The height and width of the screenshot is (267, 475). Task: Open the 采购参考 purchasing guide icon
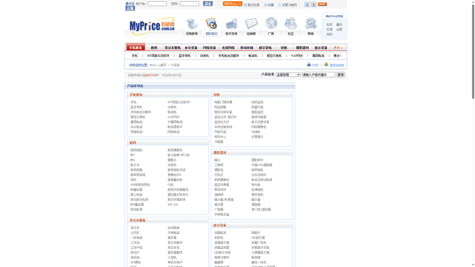tap(192, 24)
